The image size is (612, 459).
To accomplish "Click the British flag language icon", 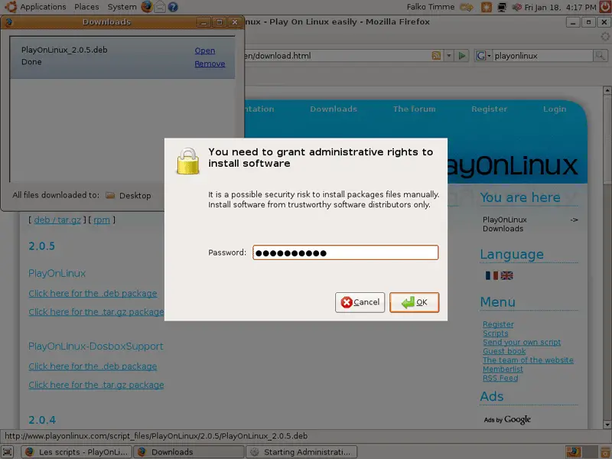I will click(506, 275).
